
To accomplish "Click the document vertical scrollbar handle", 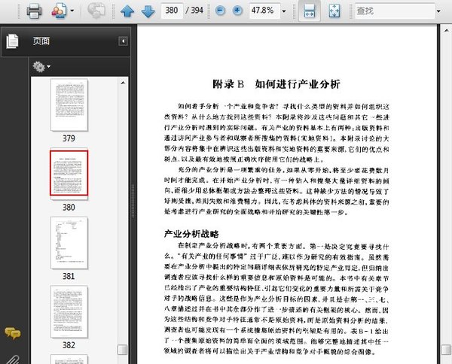I will 447,350.
